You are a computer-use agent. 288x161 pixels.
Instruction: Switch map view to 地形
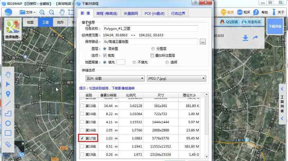(x=60, y=22)
